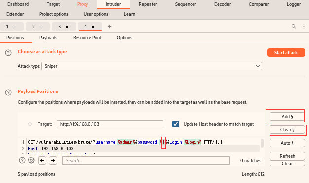Open the Repeater tab
The width and height of the screenshot is (309, 183).
(x=148, y=4)
